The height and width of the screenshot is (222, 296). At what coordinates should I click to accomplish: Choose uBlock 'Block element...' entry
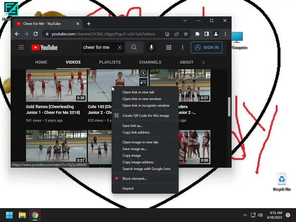tap(145, 179)
